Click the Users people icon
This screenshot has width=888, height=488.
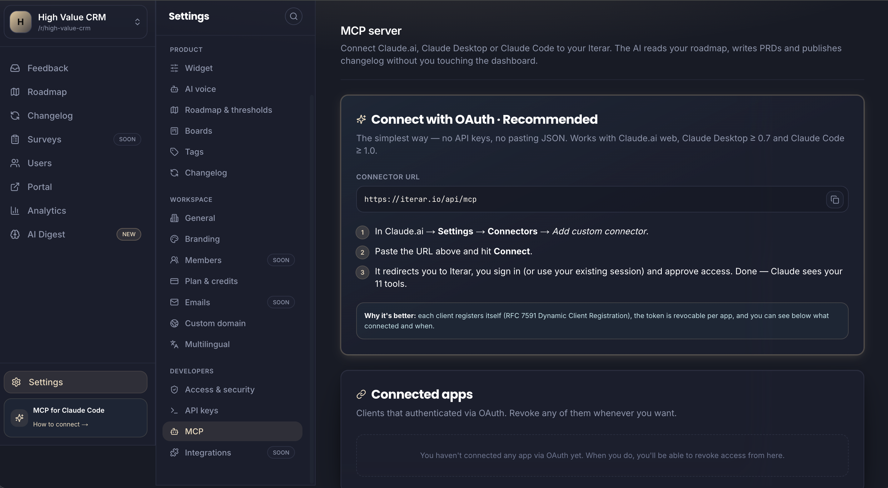(x=15, y=163)
